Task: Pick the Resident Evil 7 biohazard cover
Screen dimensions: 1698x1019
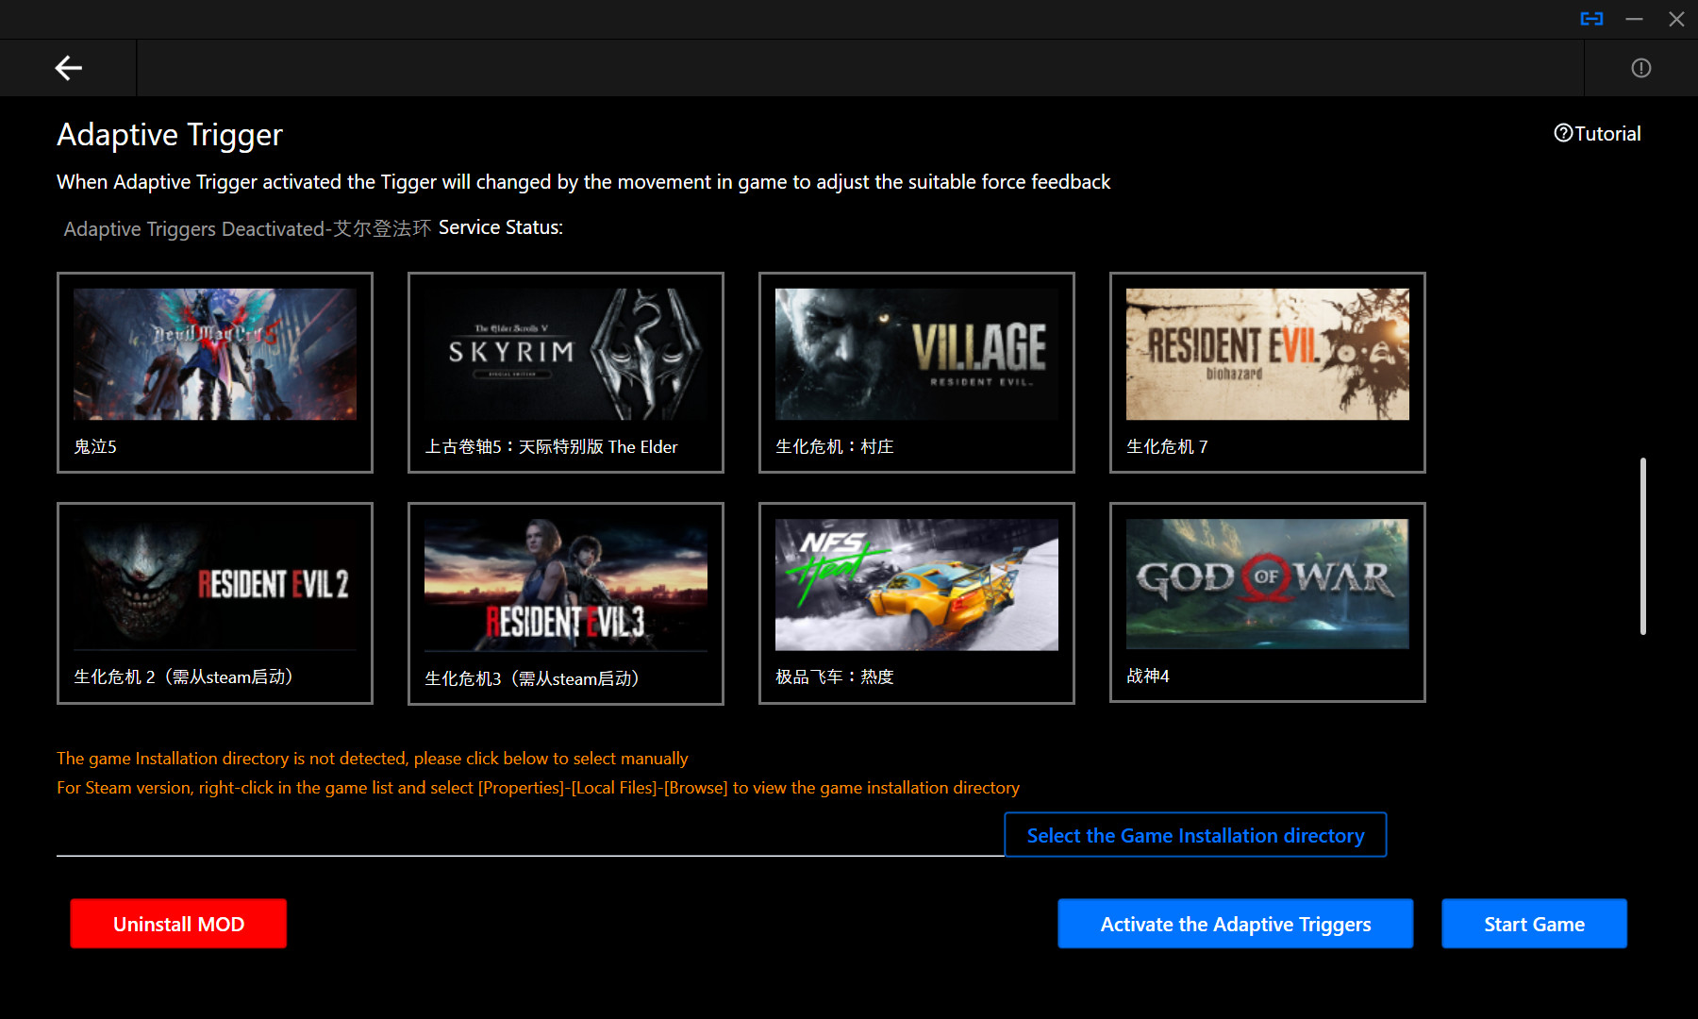Action: (x=1268, y=354)
